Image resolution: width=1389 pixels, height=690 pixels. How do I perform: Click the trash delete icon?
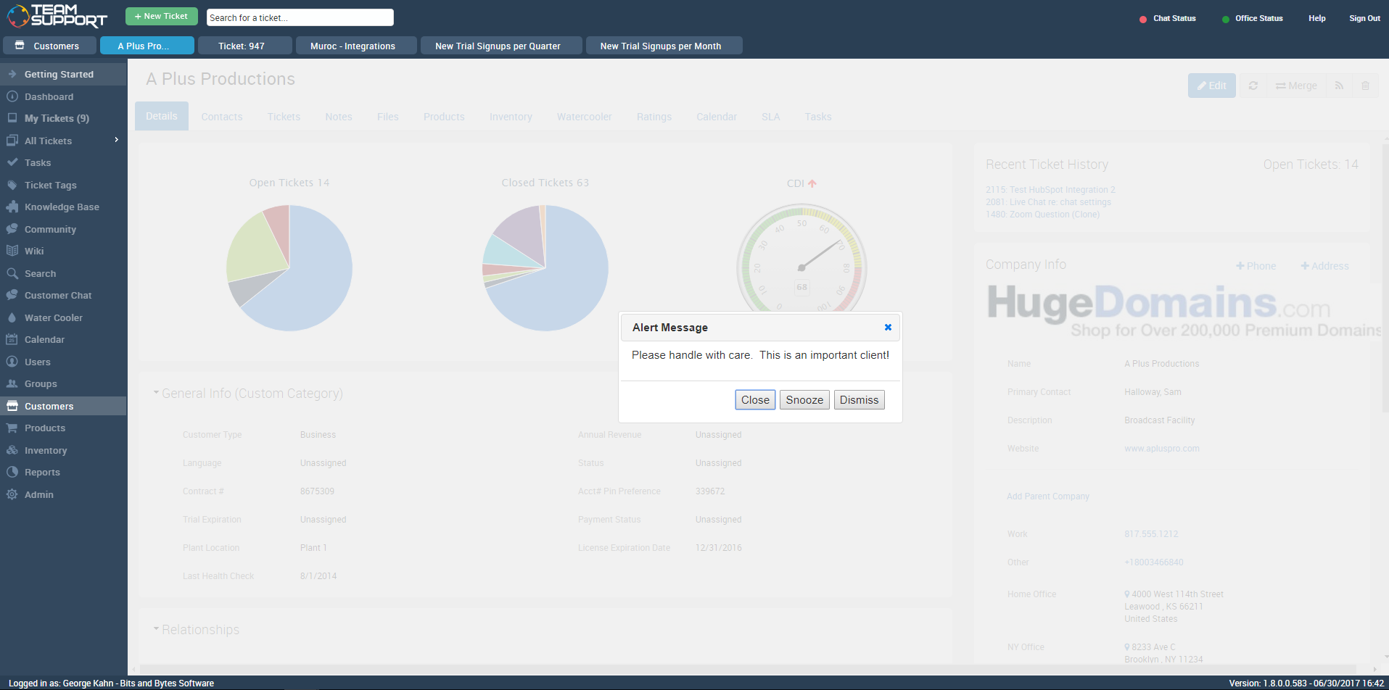pos(1365,86)
